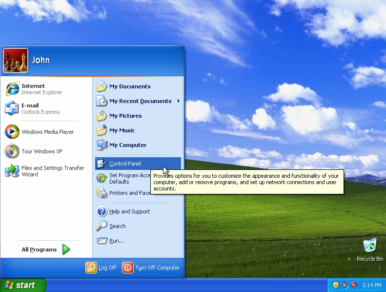Select the E-mail menu entry

tap(46, 108)
